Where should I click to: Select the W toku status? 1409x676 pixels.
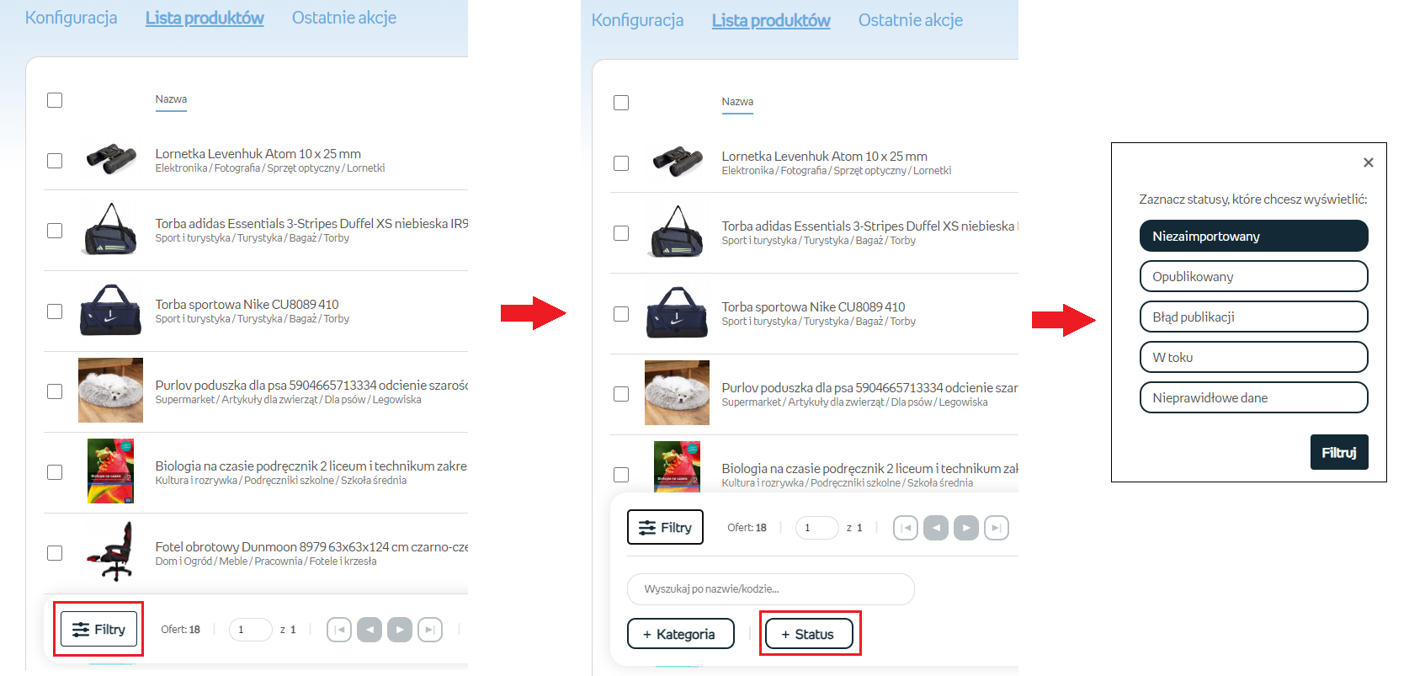point(1253,357)
